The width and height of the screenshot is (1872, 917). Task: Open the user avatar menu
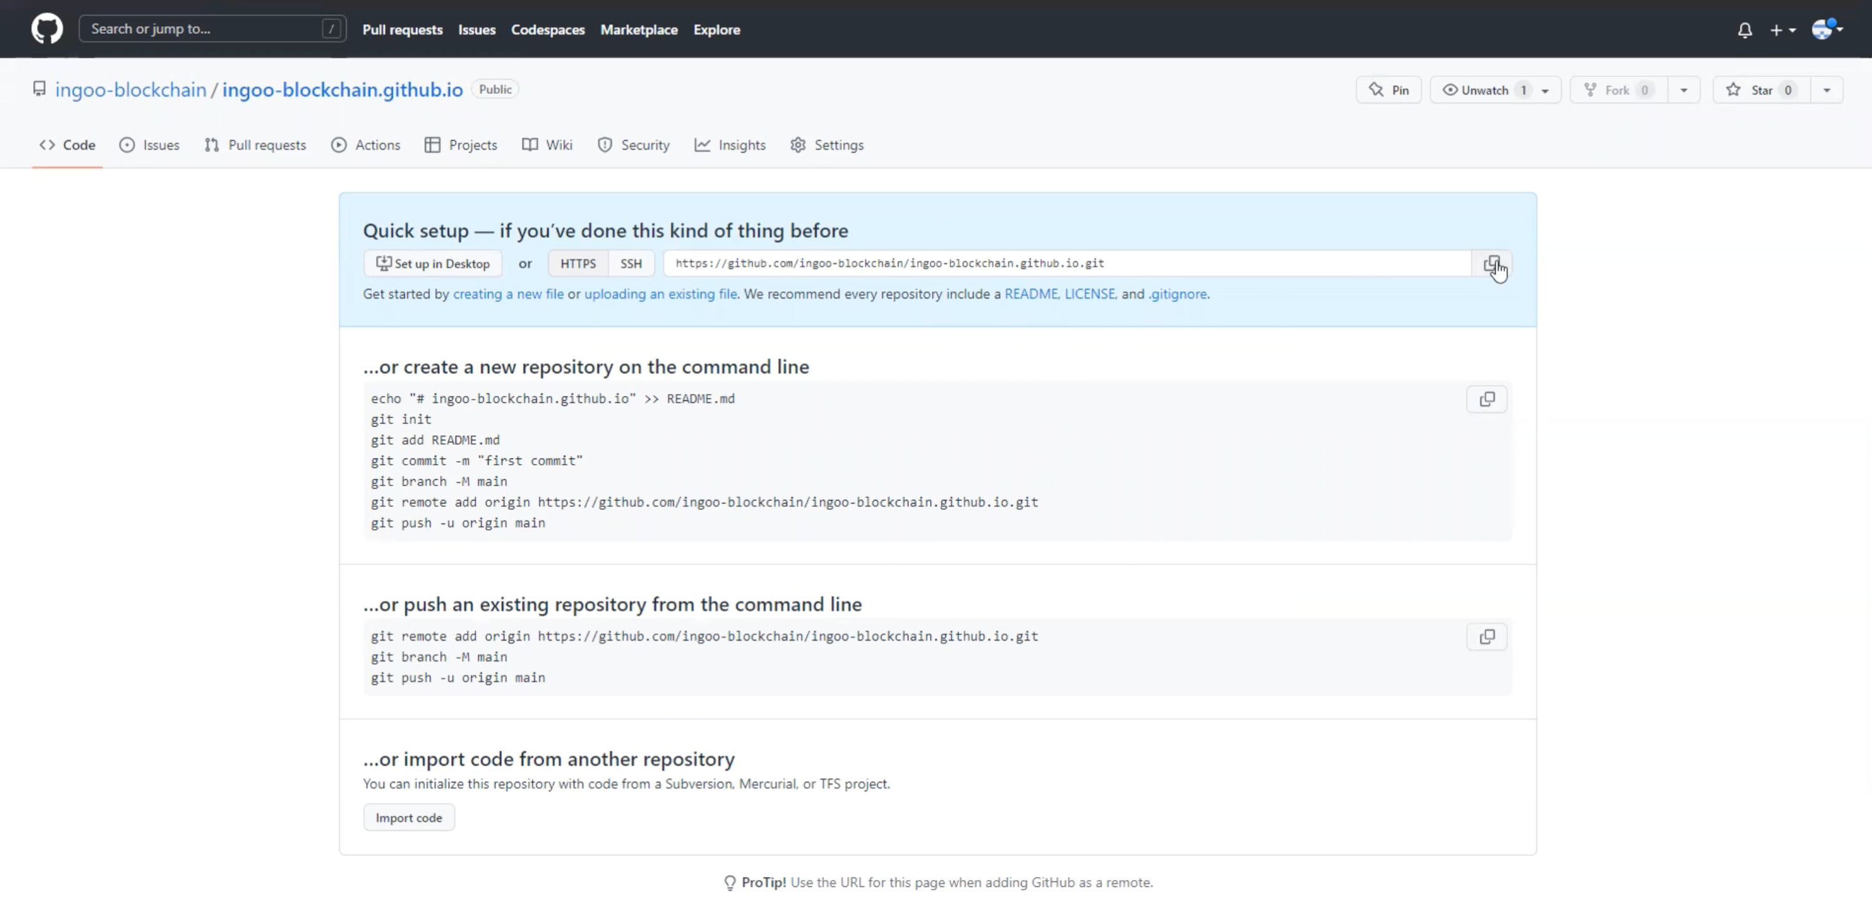coord(1826,30)
